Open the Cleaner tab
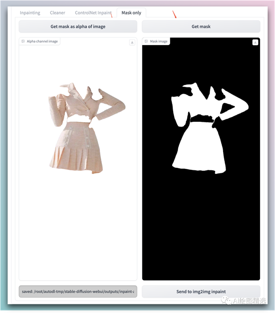The height and width of the screenshot is (313, 275). pos(58,13)
